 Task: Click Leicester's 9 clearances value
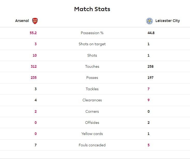coord(149,100)
